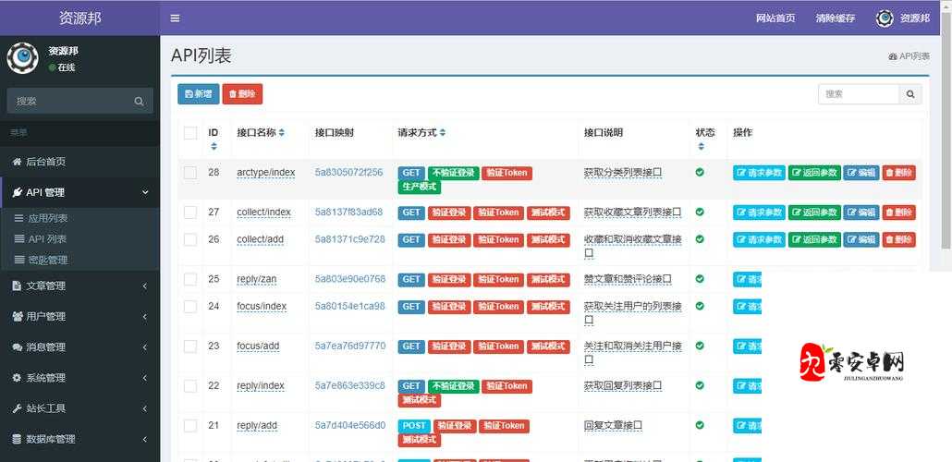952x462 pixels.
Task: Check the row 26 collect/add checkbox
Action: [190, 239]
